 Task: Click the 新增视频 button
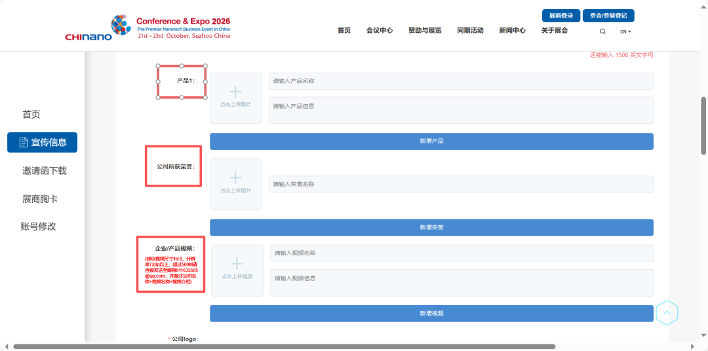click(431, 314)
